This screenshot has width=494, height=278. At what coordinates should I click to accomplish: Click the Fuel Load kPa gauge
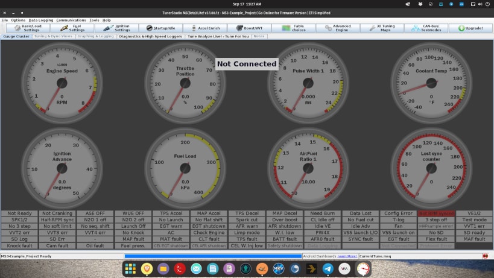click(185, 168)
